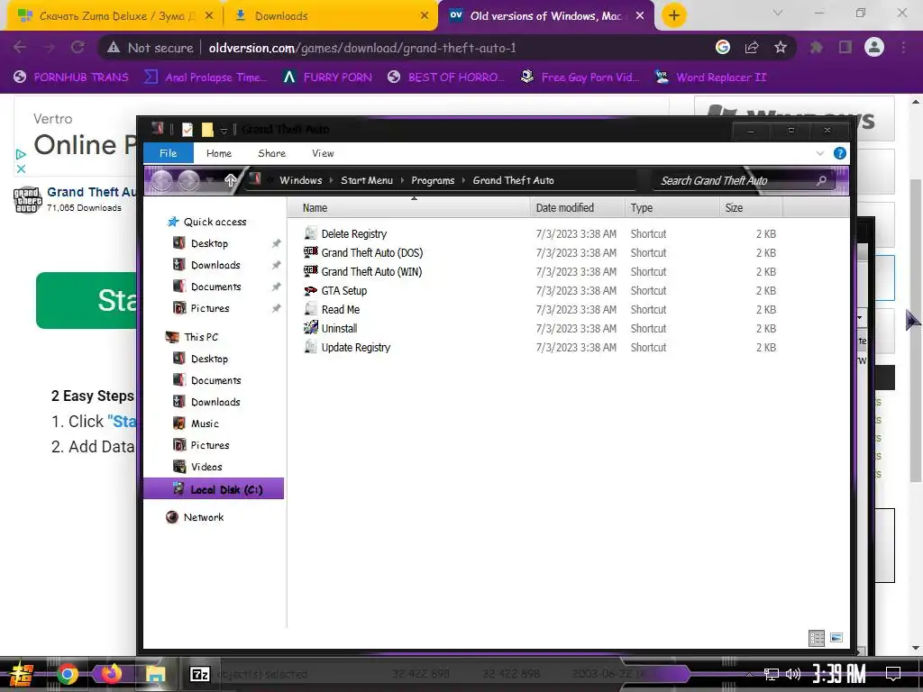This screenshot has height=692, width=923.
Task: Switch to the Zuma Deluxe tab
Action: click(x=114, y=16)
